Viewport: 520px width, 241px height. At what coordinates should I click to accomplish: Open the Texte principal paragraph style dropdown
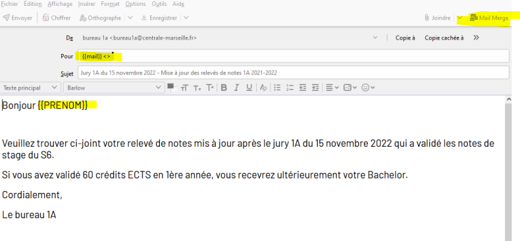pos(30,88)
